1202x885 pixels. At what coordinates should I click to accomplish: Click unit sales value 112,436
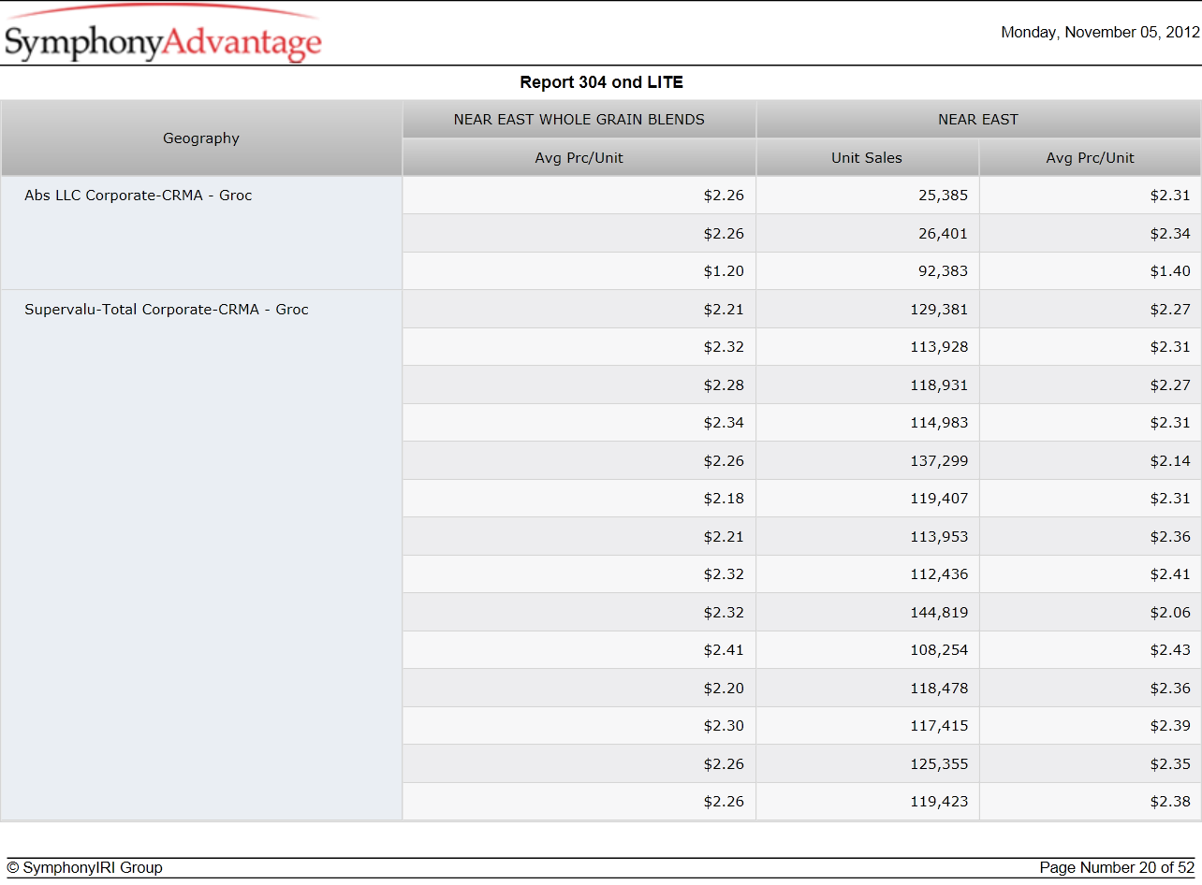tap(939, 574)
